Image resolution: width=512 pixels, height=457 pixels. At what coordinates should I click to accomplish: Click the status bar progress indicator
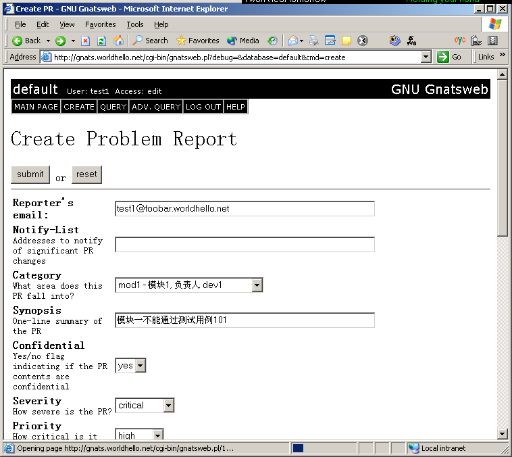[298, 448]
